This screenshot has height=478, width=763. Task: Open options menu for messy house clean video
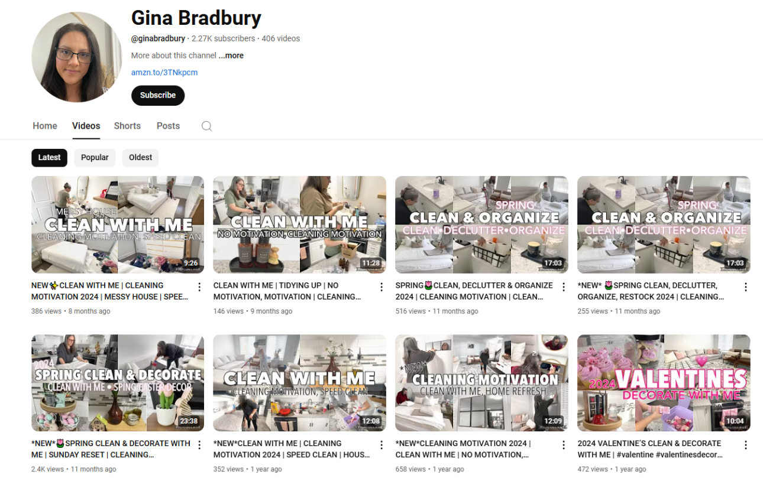(199, 287)
